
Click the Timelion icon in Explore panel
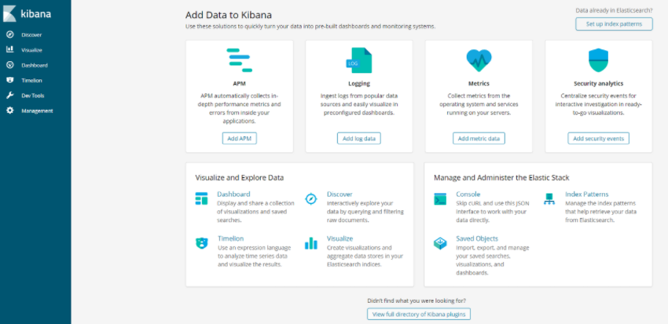pos(201,242)
